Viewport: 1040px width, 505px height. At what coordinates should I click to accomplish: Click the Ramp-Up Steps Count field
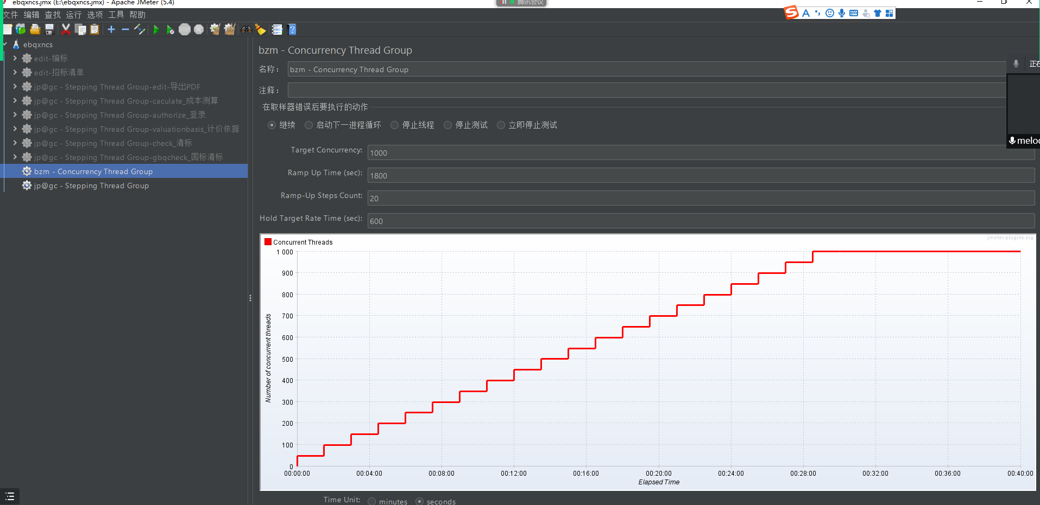pyautogui.click(x=701, y=199)
